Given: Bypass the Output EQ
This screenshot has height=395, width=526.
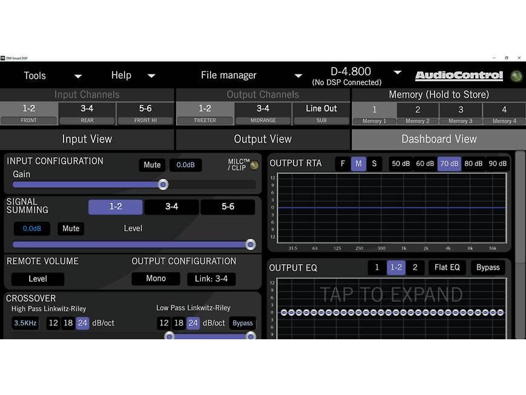Looking at the screenshot, I should 488,268.
